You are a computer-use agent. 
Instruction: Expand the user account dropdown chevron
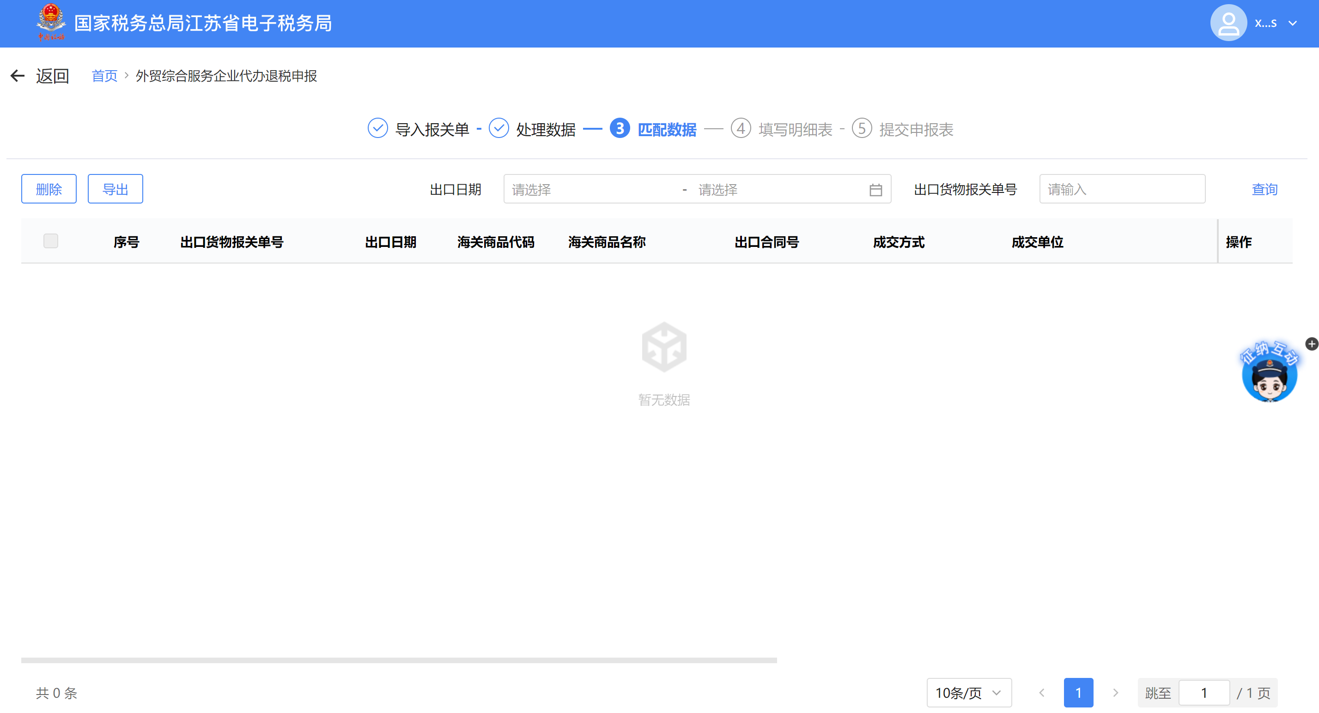[x=1292, y=24]
